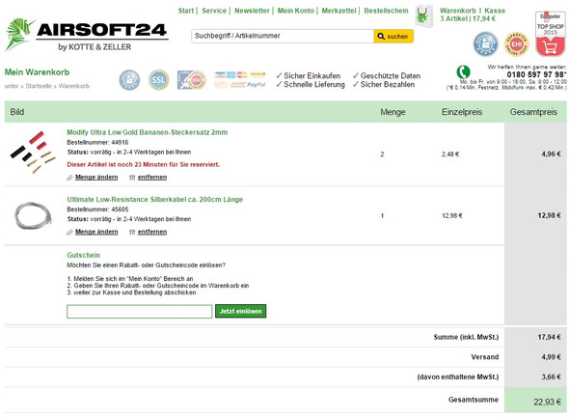569x418 pixels.
Task: Open the Mein Konto menu item
Action: [296, 11]
